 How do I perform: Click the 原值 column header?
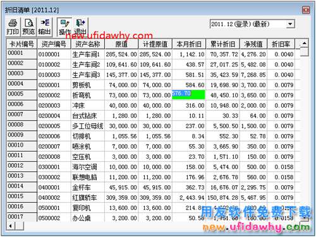[x=121, y=44]
